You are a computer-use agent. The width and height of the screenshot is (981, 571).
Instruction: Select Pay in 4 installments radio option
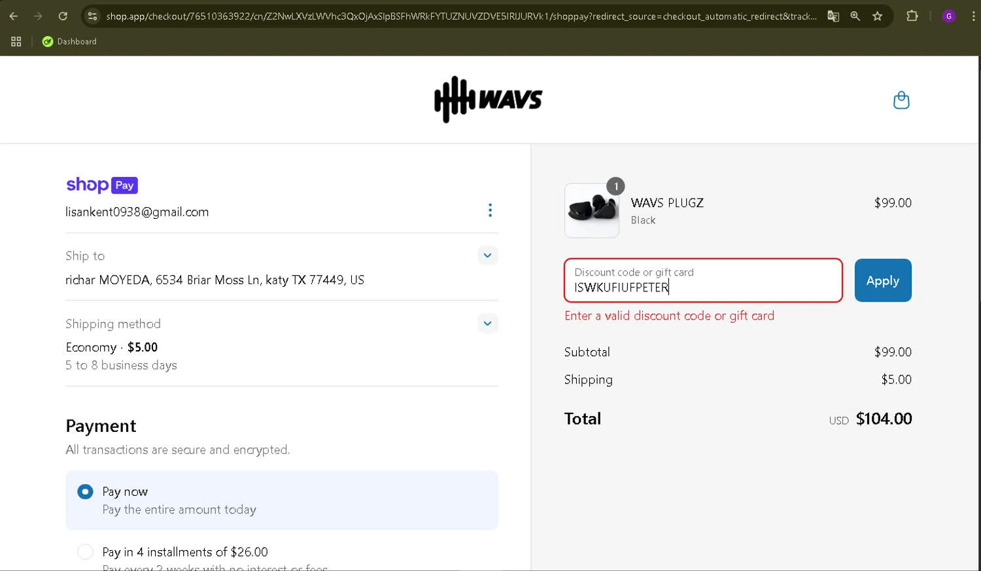[x=85, y=552]
